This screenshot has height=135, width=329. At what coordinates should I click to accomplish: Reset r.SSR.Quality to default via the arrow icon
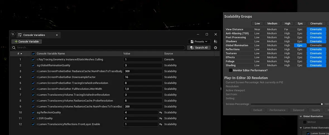click(161, 119)
